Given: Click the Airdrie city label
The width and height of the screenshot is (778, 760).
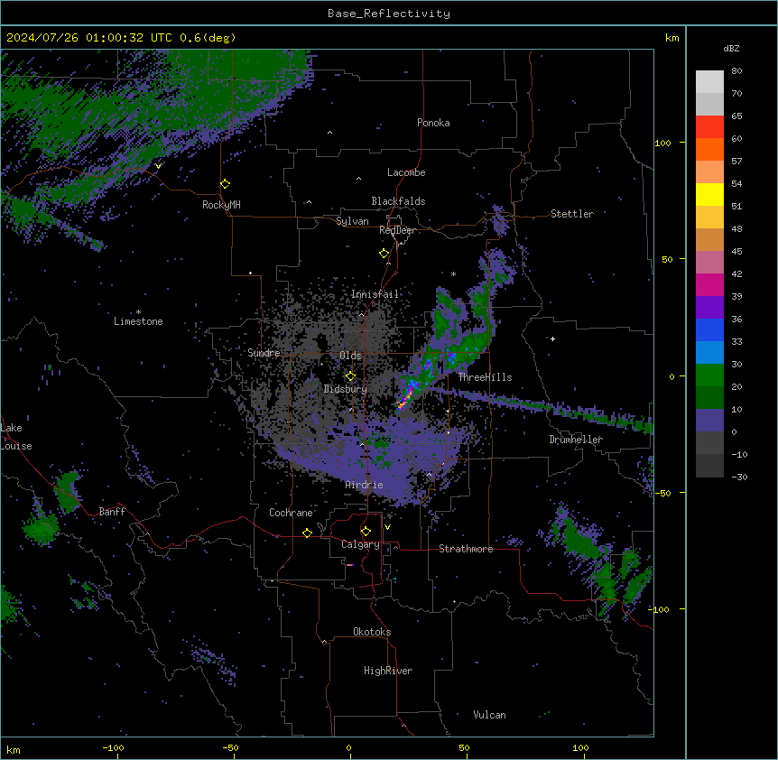Looking at the screenshot, I should click(365, 485).
